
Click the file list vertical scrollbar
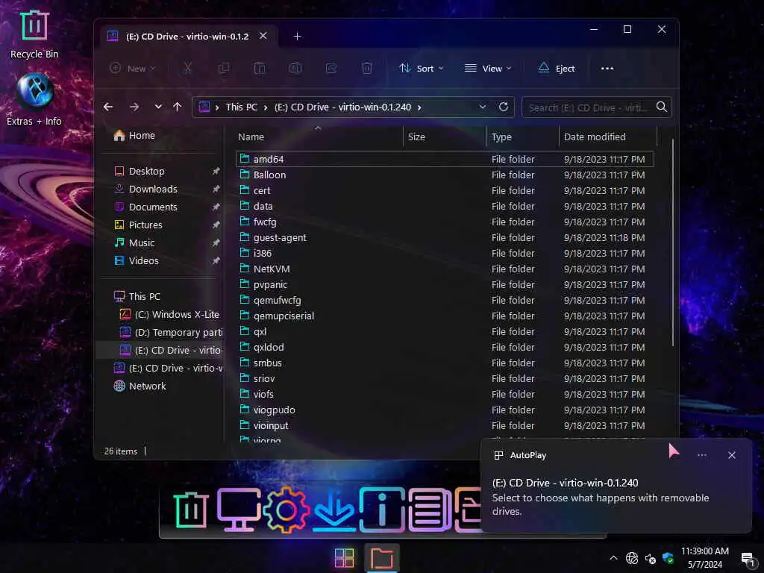click(672, 242)
